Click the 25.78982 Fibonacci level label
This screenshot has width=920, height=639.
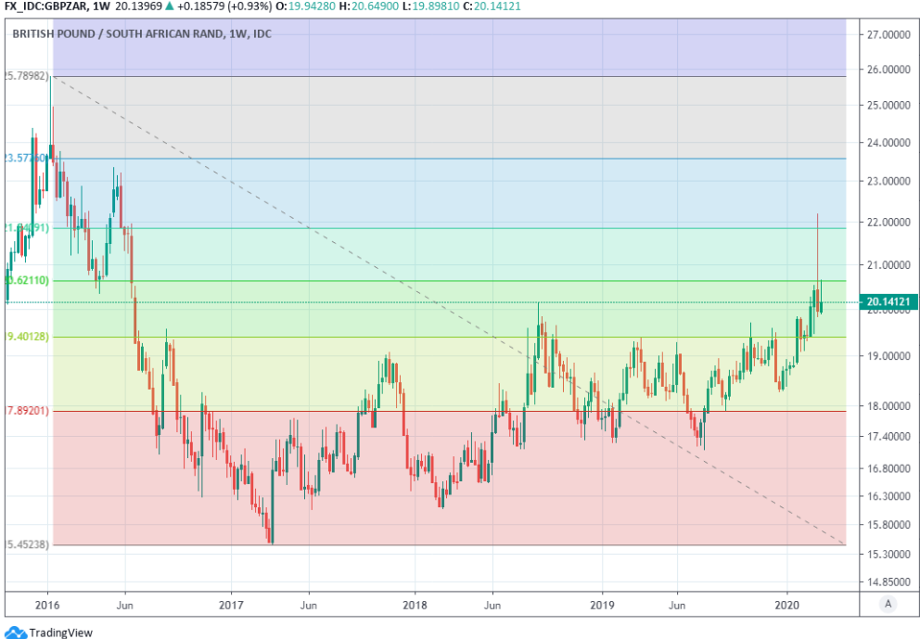26,76
